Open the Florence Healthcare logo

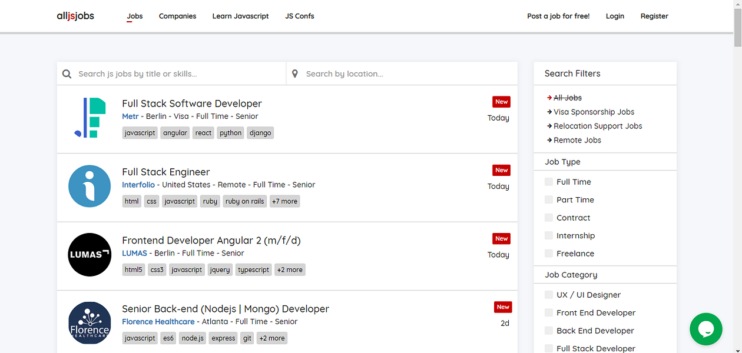click(90, 323)
